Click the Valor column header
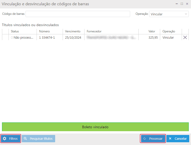This screenshot has width=191, height=145. point(152,31)
